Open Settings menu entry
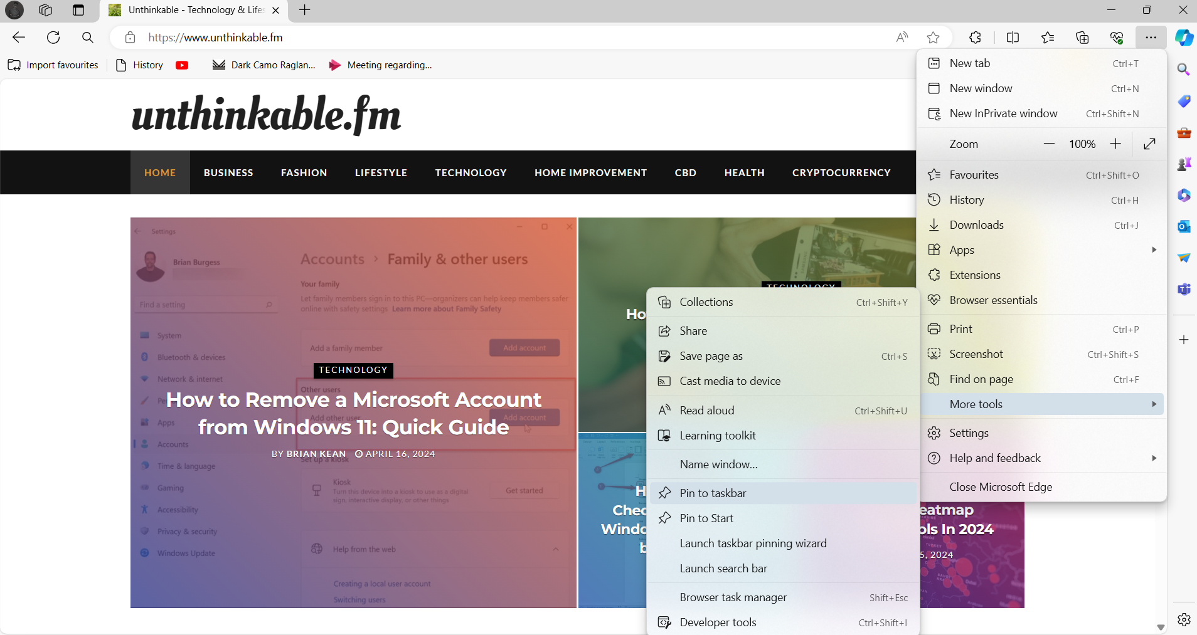 pos(1042,433)
